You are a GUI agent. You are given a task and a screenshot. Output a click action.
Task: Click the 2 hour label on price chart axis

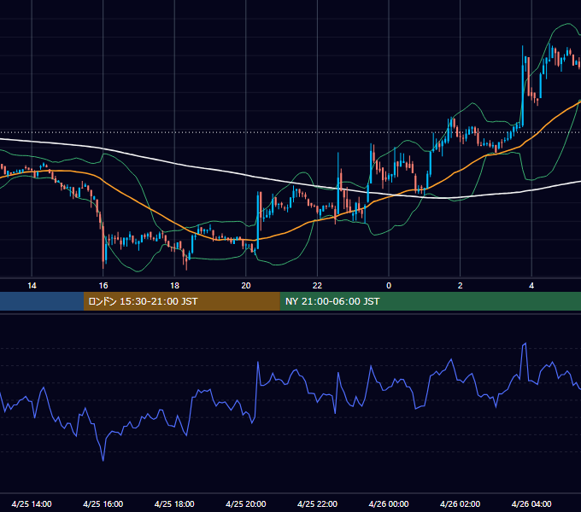coord(460,286)
